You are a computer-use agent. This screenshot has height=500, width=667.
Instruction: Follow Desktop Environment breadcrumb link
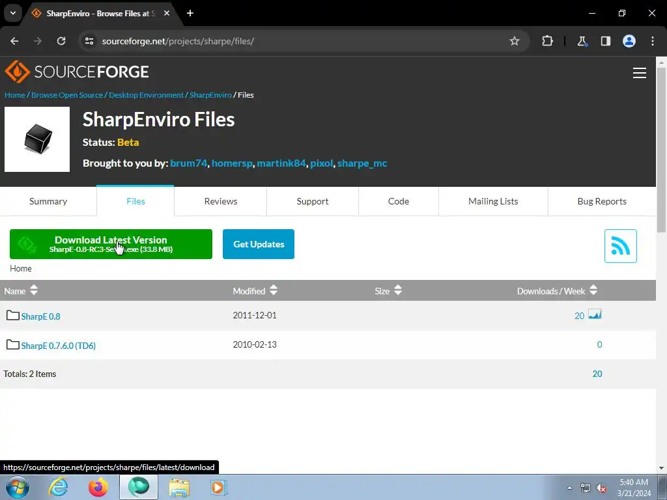pos(147,95)
